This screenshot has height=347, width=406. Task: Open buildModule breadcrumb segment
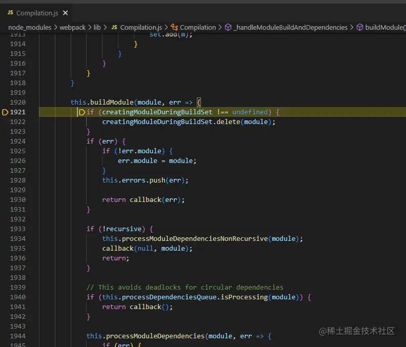click(x=385, y=28)
